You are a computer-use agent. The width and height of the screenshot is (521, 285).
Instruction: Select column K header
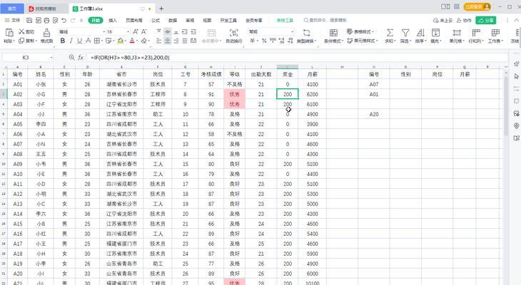click(x=288, y=67)
